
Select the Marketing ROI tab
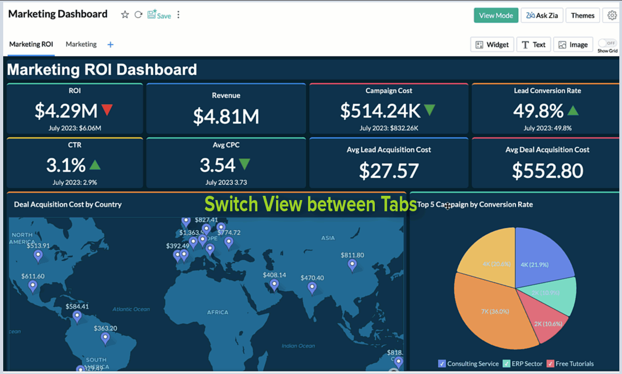[31, 44]
